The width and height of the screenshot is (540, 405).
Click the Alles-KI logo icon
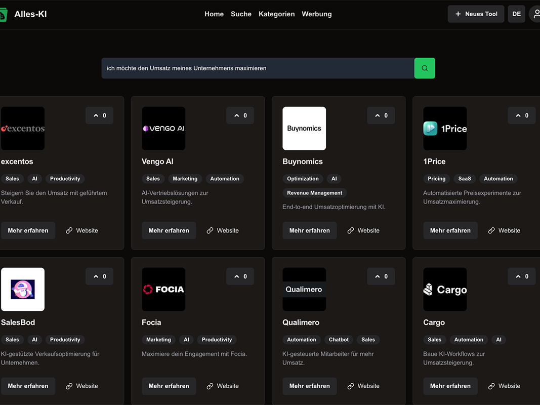click(3, 15)
